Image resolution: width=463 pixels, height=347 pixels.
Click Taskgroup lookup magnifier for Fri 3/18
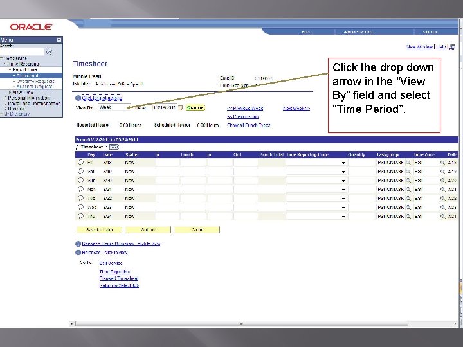408,163
